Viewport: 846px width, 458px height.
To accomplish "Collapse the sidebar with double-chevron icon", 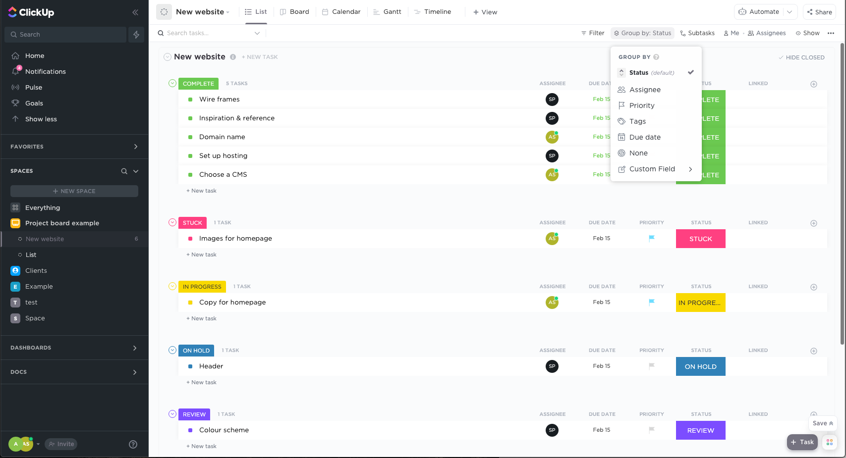I will click(x=135, y=12).
